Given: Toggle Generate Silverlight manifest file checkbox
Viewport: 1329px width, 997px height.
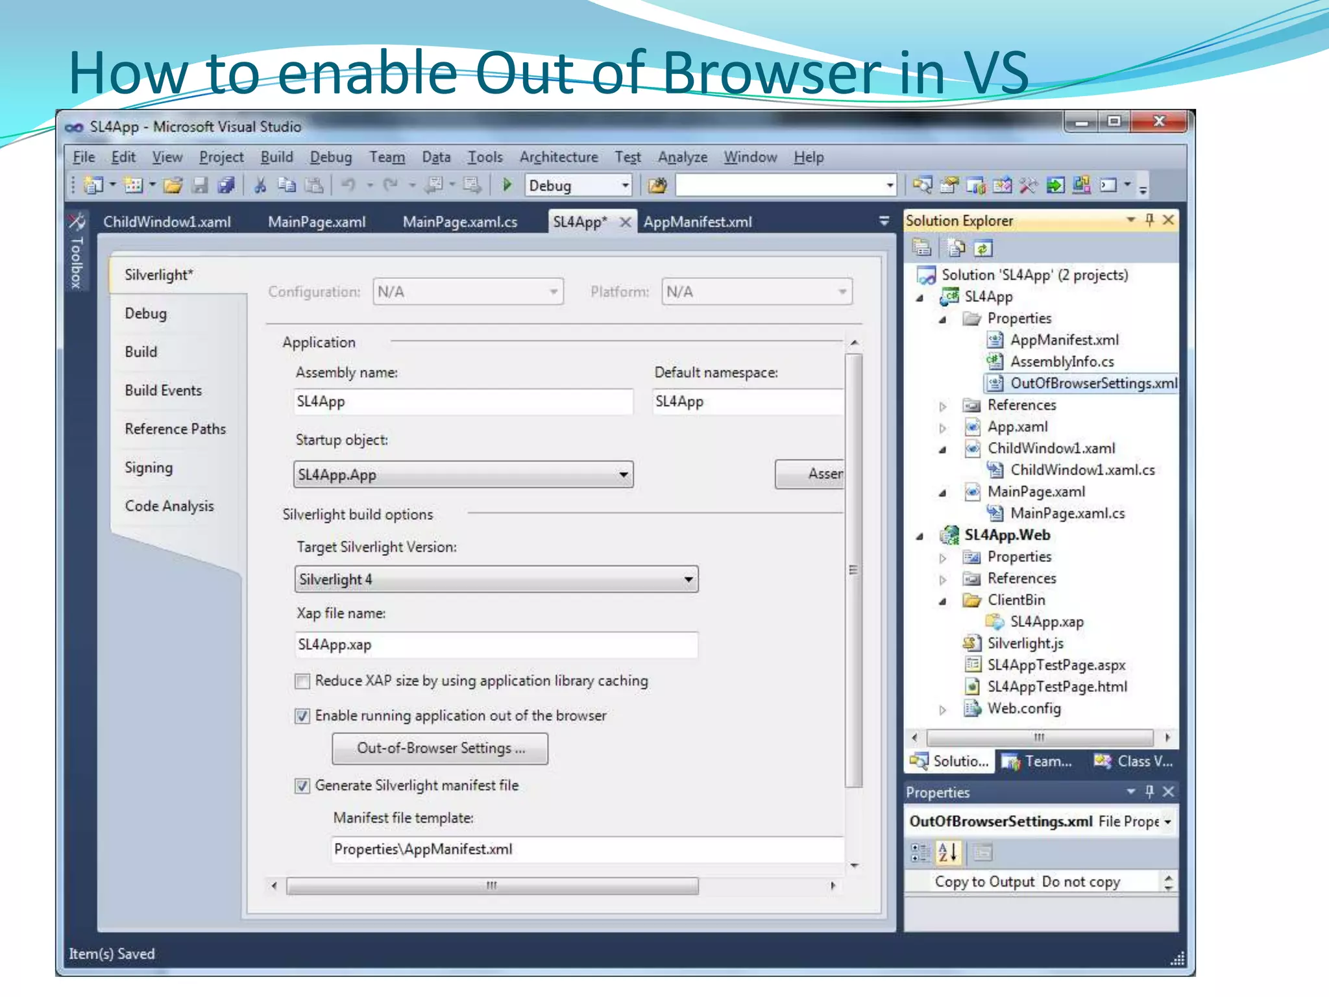Looking at the screenshot, I should pos(302,786).
